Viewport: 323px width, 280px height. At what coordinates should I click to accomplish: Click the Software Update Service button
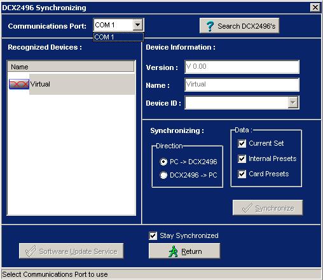pyautogui.click(x=71, y=251)
